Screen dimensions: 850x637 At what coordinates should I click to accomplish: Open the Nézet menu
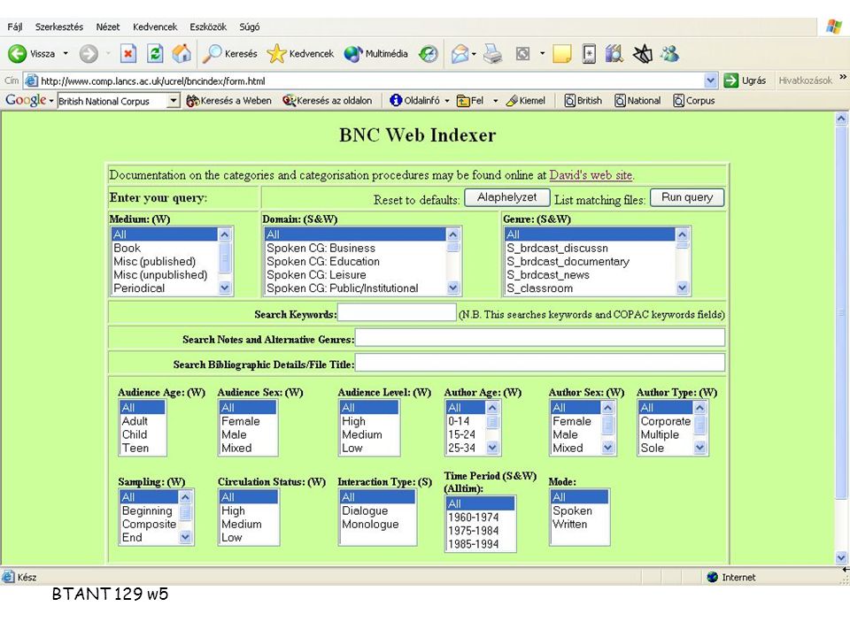108,27
